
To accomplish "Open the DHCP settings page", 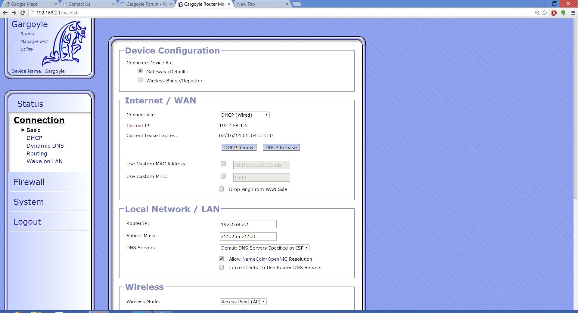I will pos(34,138).
